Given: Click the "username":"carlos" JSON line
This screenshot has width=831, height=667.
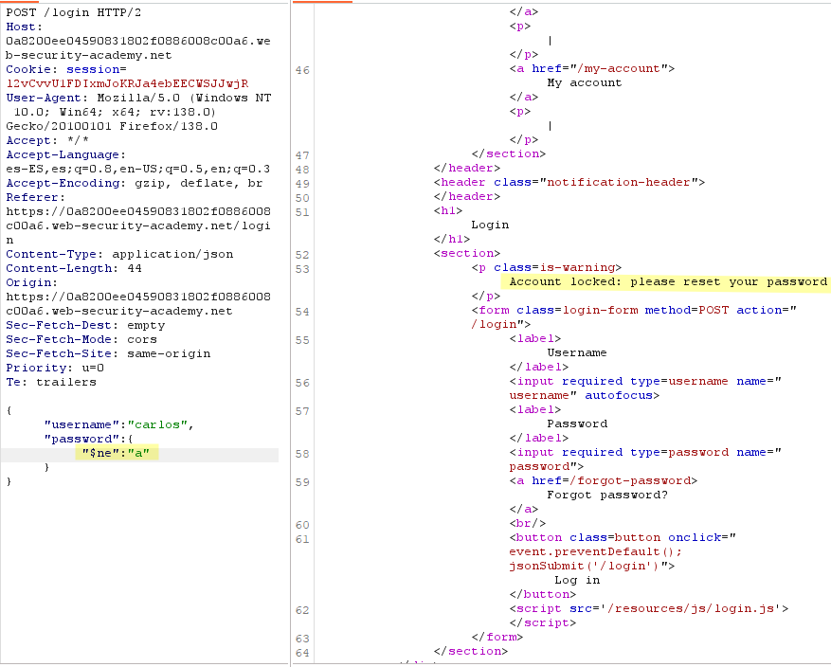Looking at the screenshot, I should 119,424.
